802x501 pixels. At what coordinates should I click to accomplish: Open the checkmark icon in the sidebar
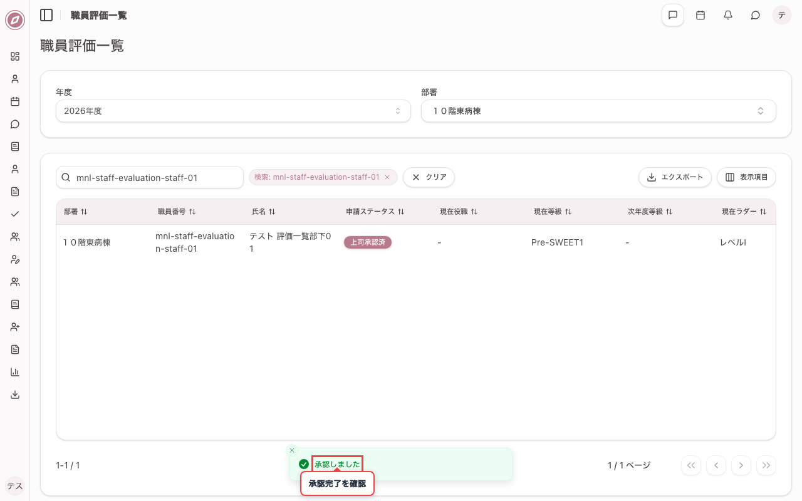pyautogui.click(x=15, y=214)
